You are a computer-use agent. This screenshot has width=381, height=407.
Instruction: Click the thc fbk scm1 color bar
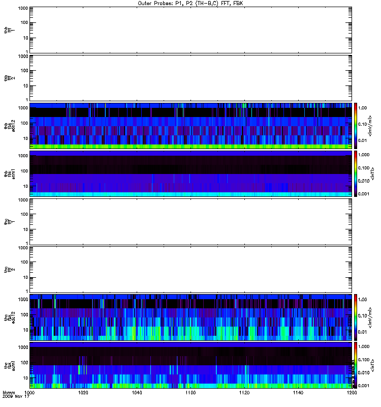click(356, 365)
